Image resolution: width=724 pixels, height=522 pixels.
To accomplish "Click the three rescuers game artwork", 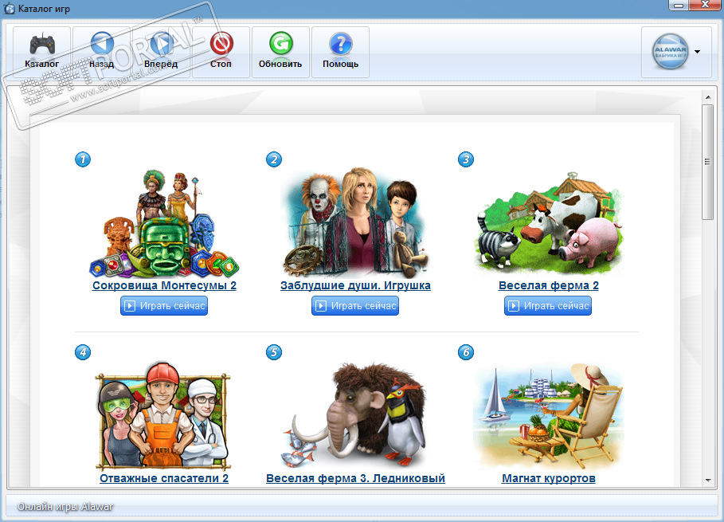I will tap(163, 415).
